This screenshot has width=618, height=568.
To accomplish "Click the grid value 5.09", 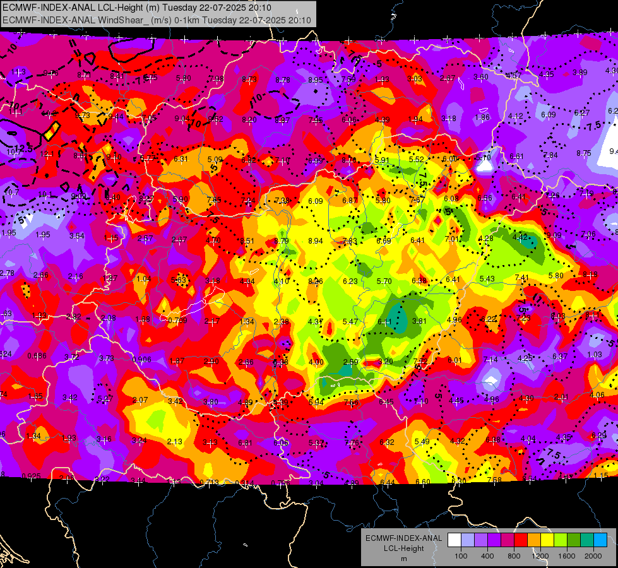I will coord(215,160).
